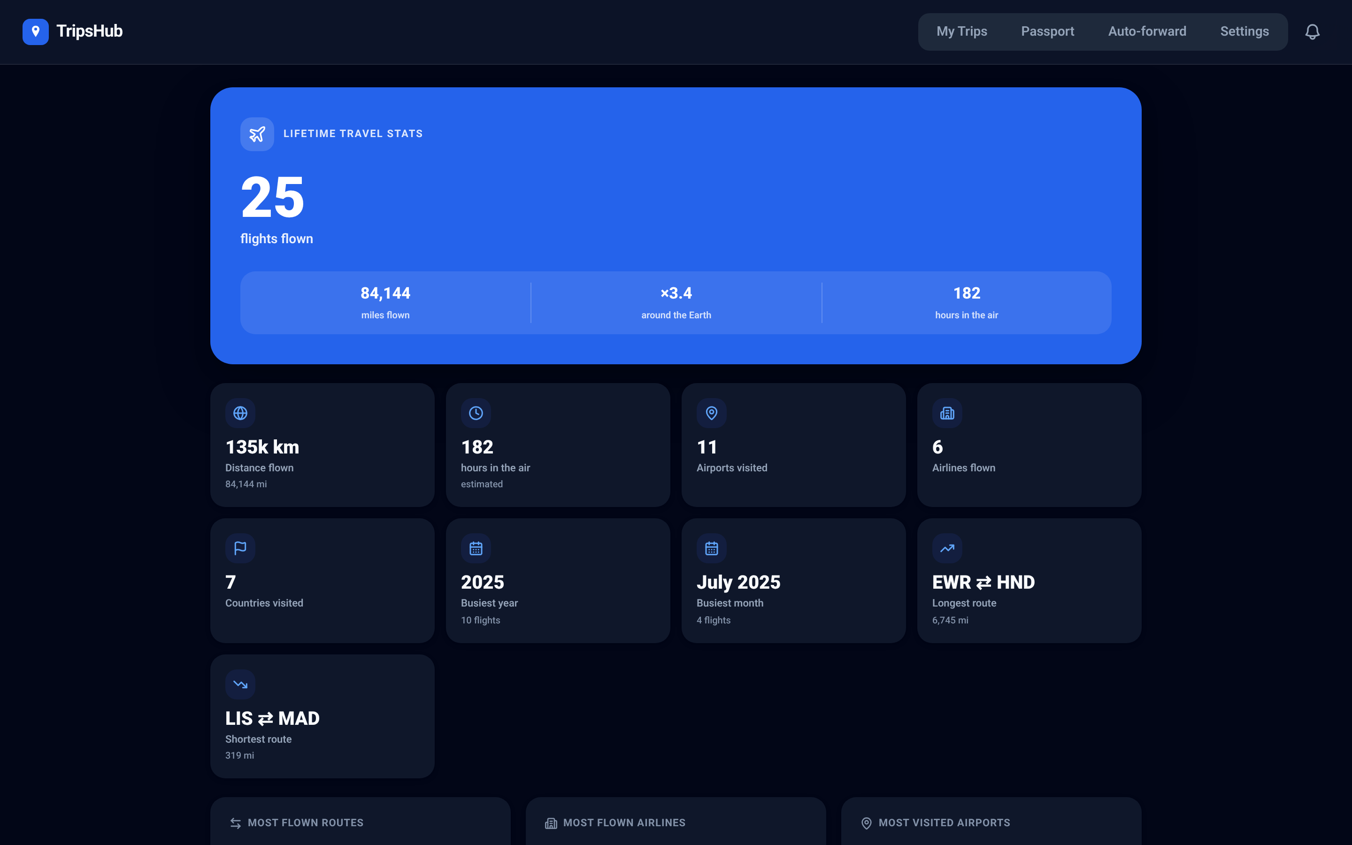Open the My Trips tab

click(961, 32)
